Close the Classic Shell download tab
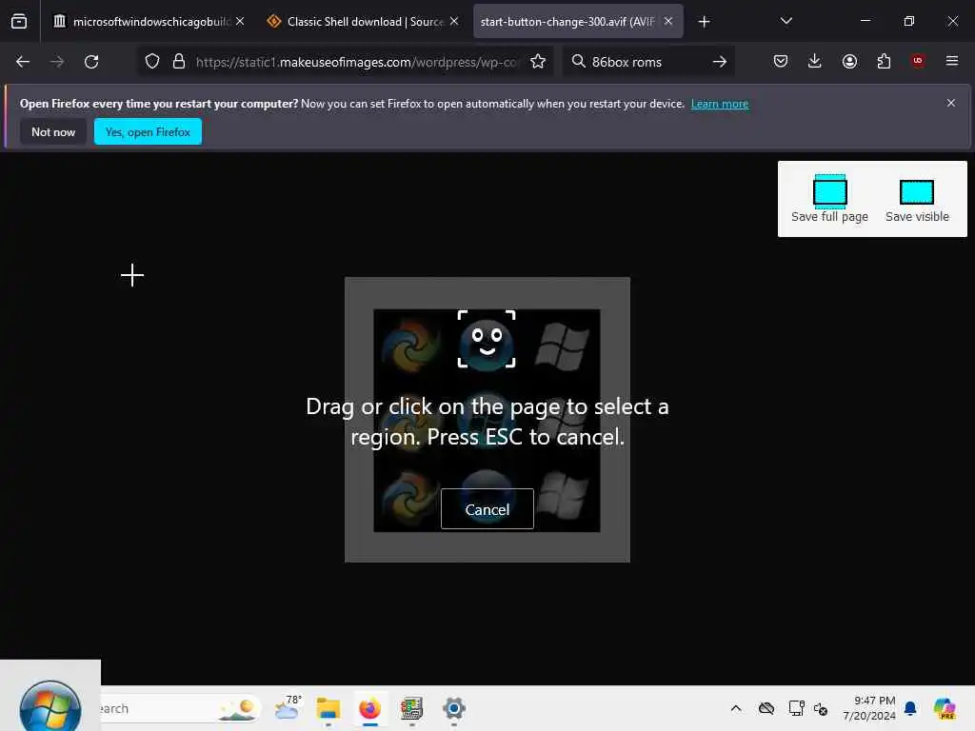 click(x=454, y=22)
